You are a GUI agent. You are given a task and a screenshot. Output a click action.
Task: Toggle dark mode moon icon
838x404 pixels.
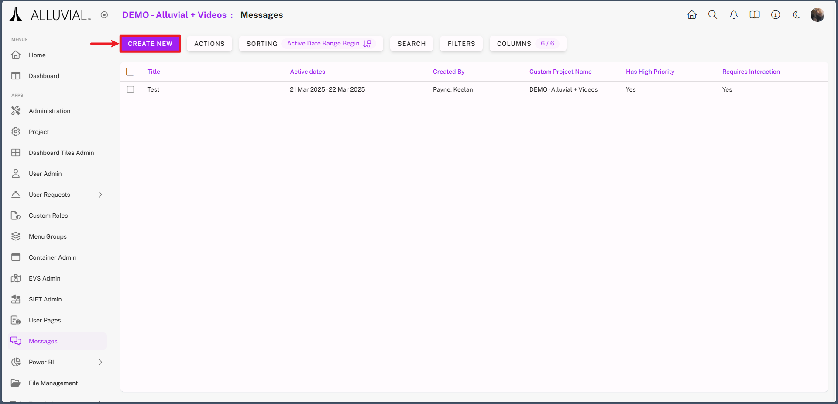click(797, 15)
